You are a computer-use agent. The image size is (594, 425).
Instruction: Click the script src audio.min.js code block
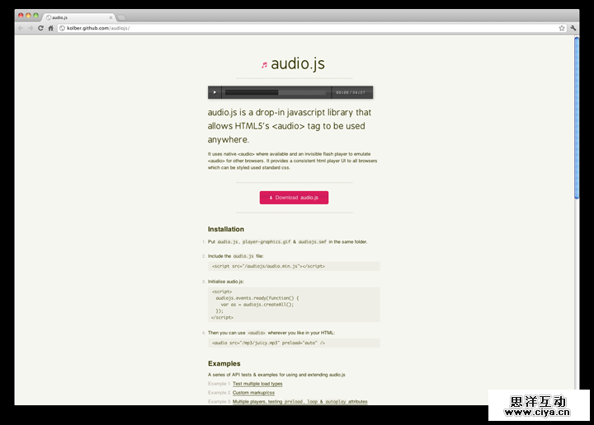294,266
